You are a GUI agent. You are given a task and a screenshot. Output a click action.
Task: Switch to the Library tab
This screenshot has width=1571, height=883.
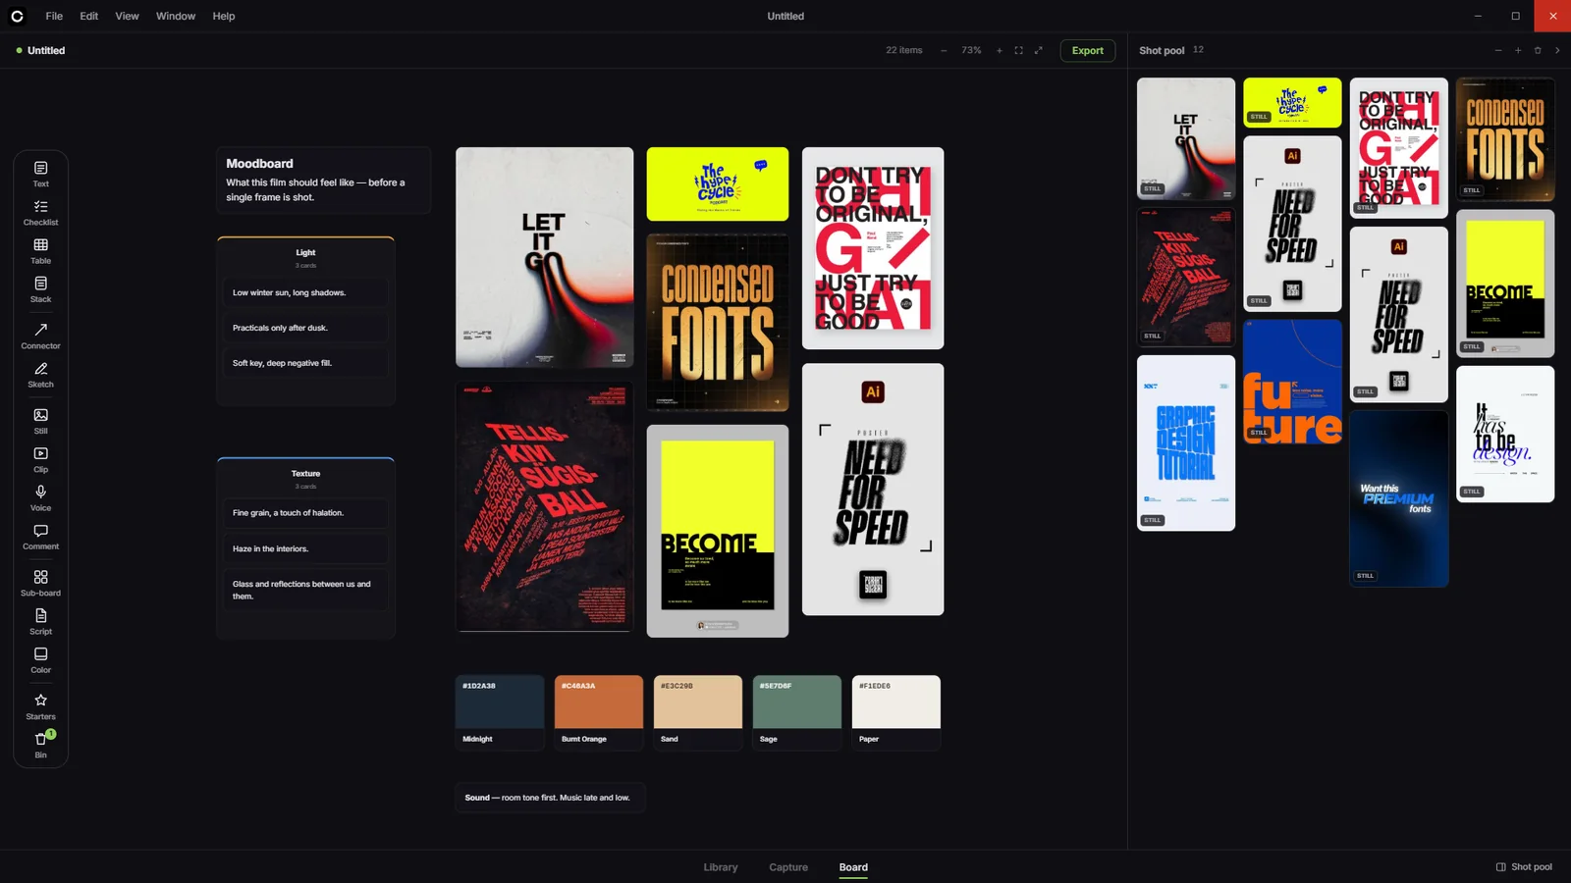point(721,867)
